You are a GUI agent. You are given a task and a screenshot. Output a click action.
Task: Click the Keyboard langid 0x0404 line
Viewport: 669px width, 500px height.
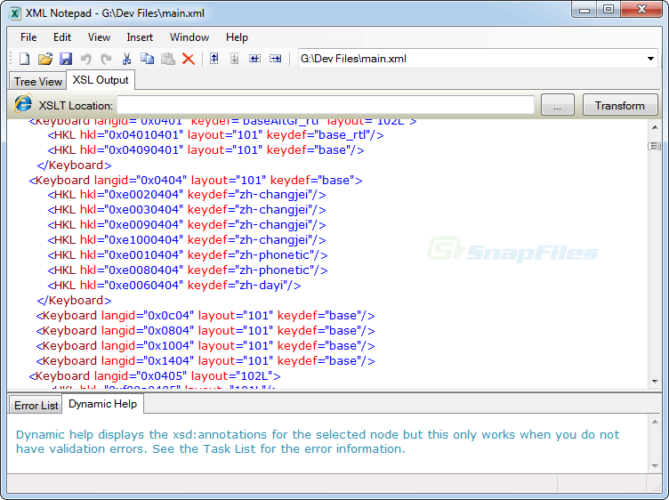[x=196, y=181]
